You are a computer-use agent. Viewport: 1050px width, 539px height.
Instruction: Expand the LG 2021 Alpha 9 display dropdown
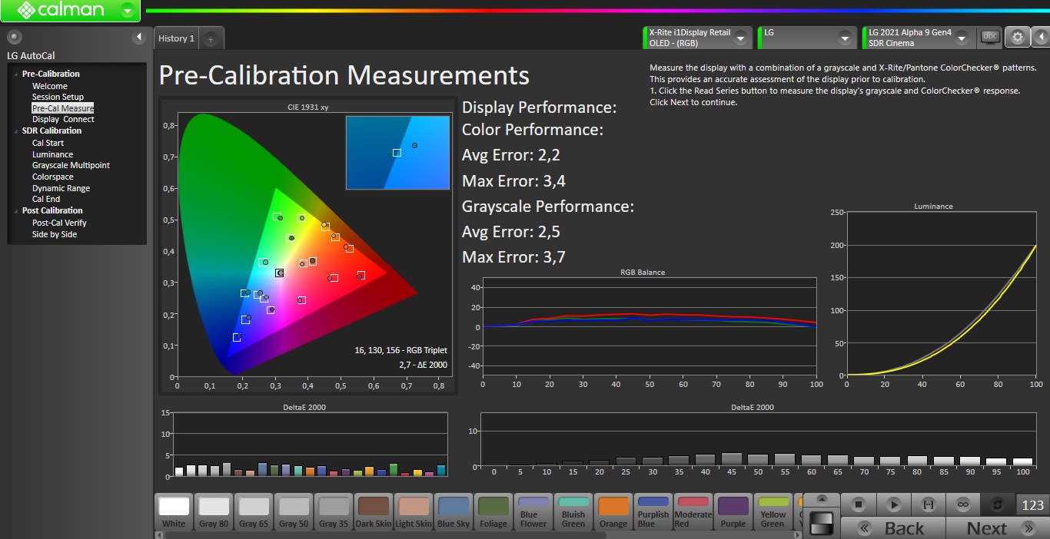pyautogui.click(x=961, y=38)
